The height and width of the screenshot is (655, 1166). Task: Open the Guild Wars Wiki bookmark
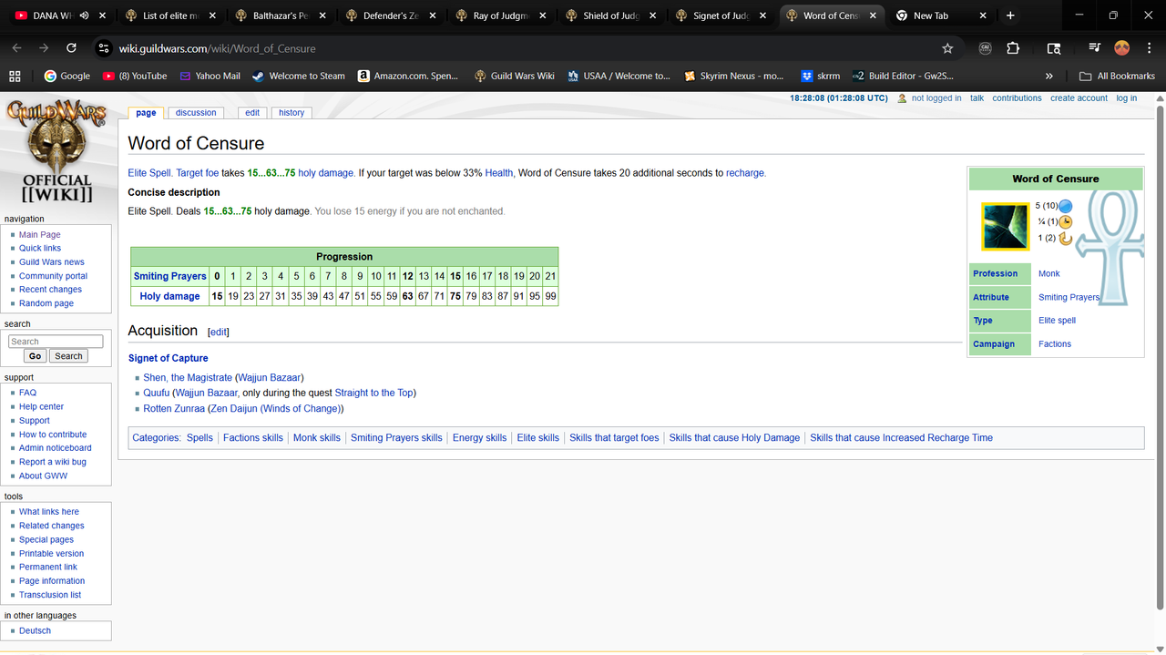[515, 76]
